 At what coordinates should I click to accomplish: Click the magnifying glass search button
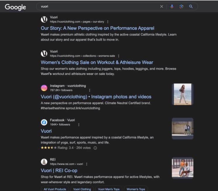click(191, 6)
